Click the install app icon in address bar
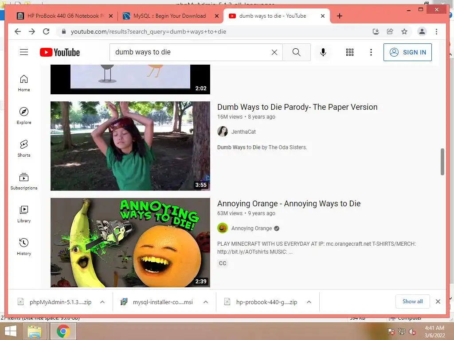 (376, 31)
